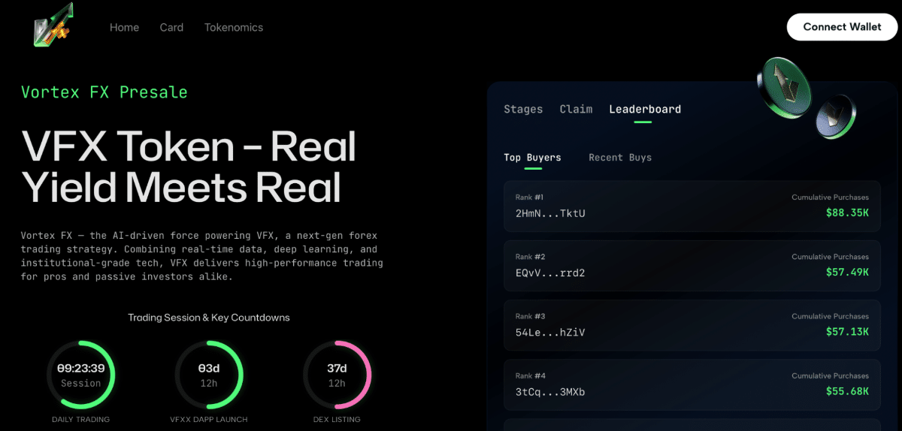
Task: Click the large green VFX coin graphic
Action: pyautogui.click(x=784, y=87)
